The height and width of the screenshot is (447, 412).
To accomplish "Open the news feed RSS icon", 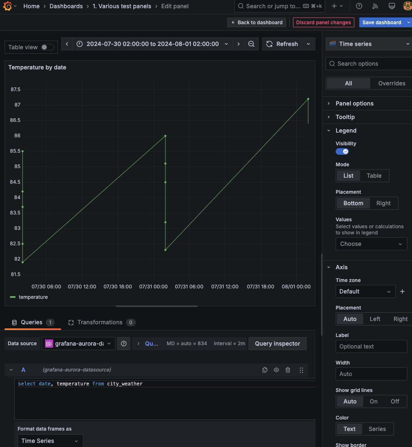I will (x=375, y=6).
